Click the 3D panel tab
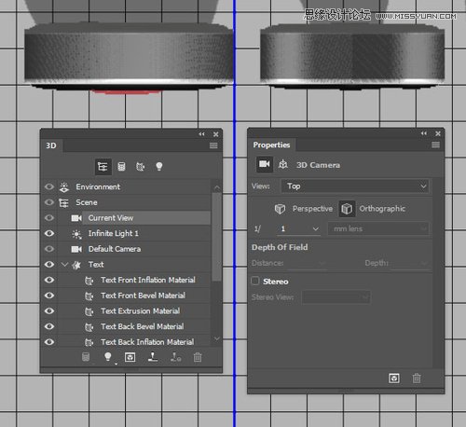The image size is (466, 427). click(51, 145)
